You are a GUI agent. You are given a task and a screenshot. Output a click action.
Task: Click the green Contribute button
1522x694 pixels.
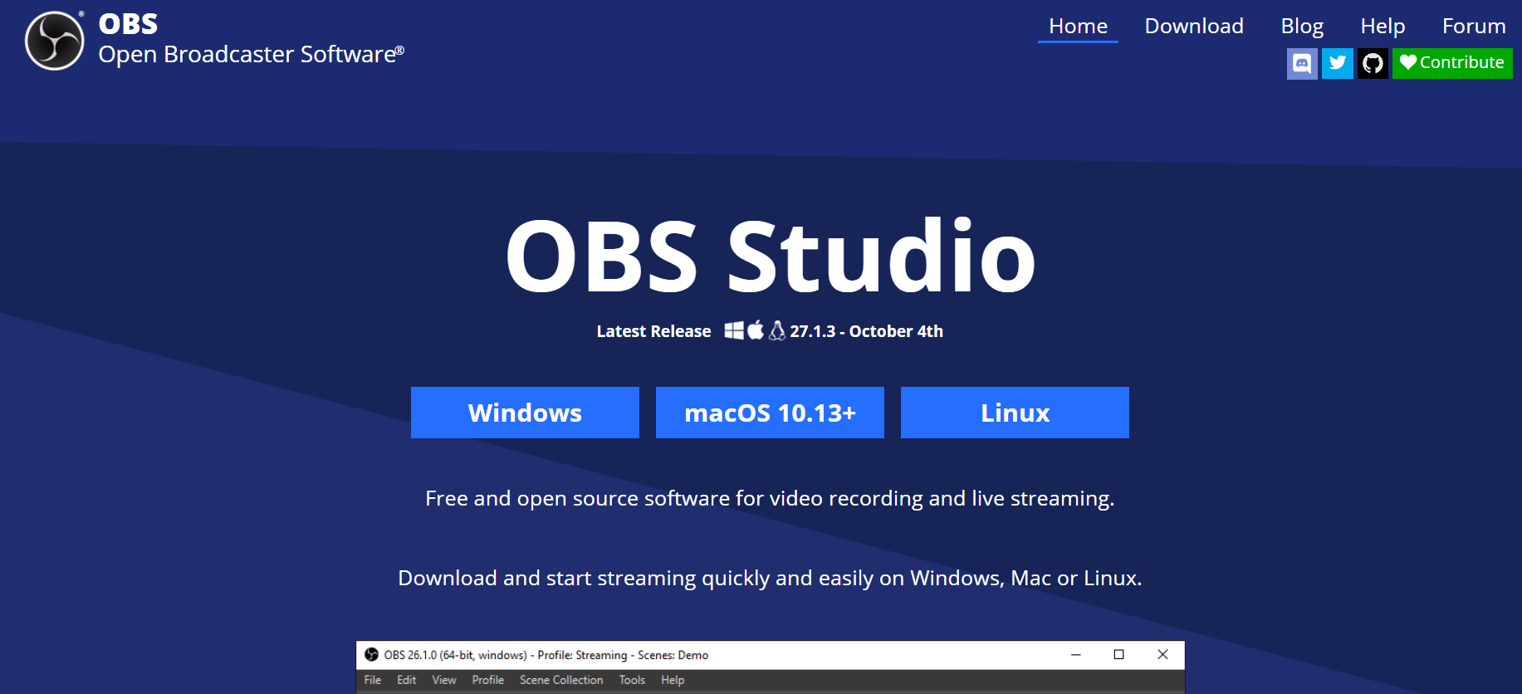pyautogui.click(x=1452, y=63)
